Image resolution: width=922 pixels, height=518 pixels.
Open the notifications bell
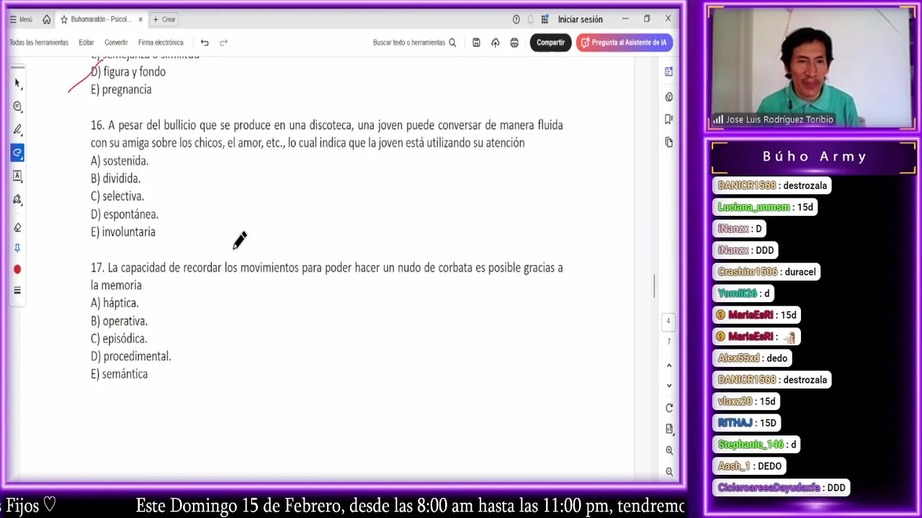(531, 19)
